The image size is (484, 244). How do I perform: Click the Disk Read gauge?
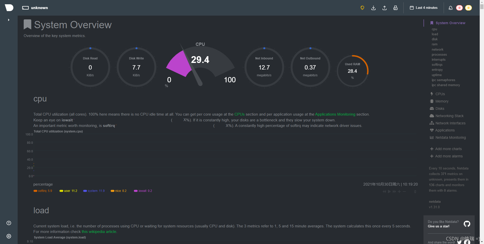(x=90, y=67)
